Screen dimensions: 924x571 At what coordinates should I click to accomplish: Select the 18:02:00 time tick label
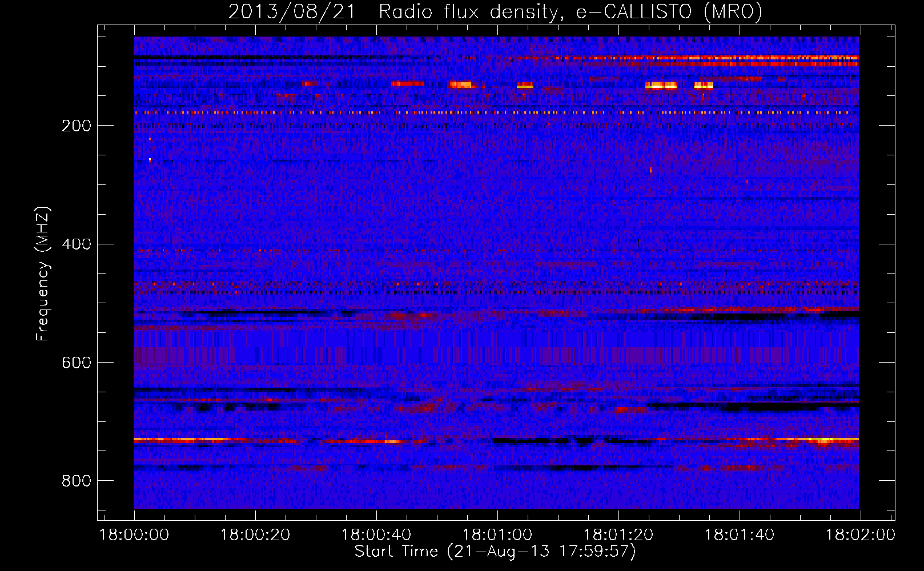(861, 535)
